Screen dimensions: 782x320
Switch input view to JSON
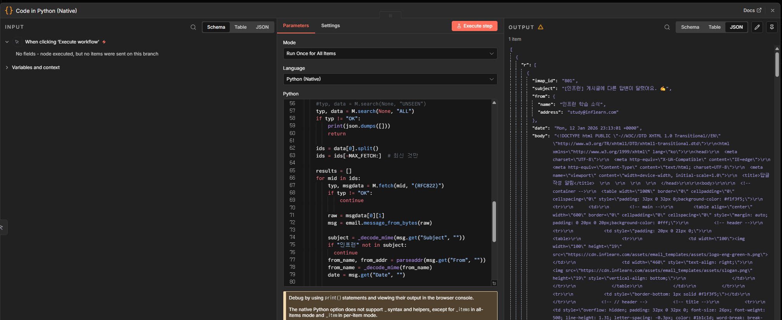pyautogui.click(x=262, y=27)
